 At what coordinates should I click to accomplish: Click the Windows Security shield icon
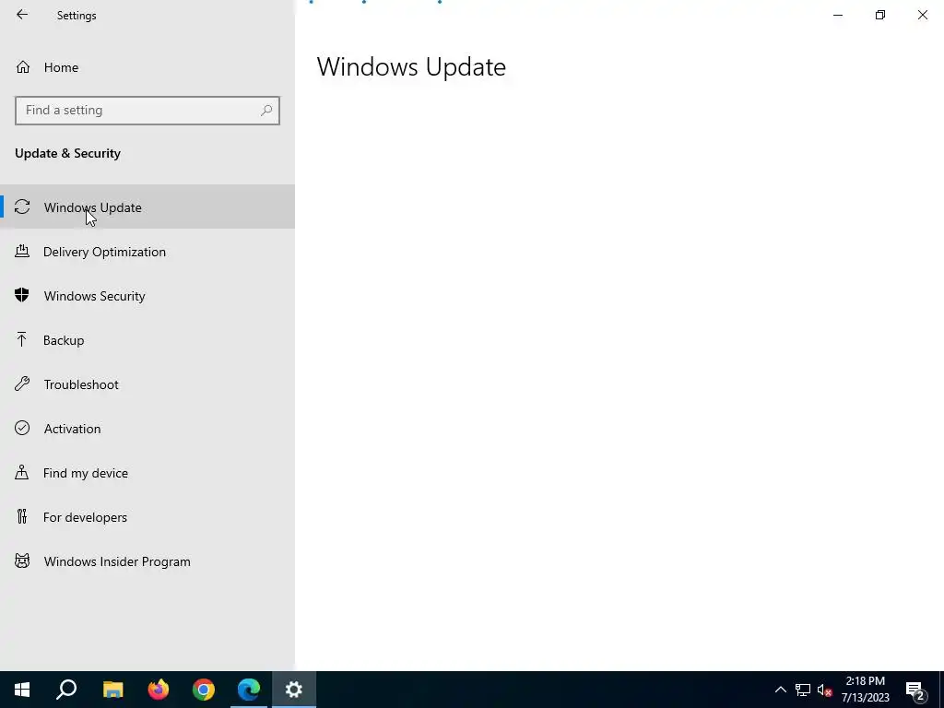coord(22,295)
